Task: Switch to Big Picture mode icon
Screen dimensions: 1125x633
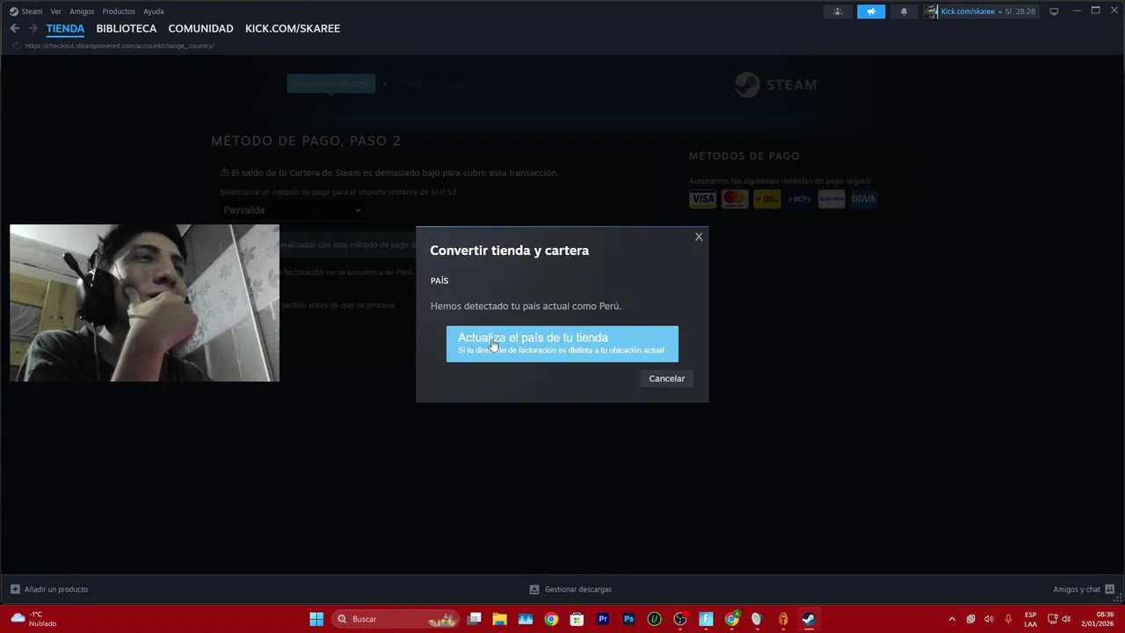Action: [1054, 11]
